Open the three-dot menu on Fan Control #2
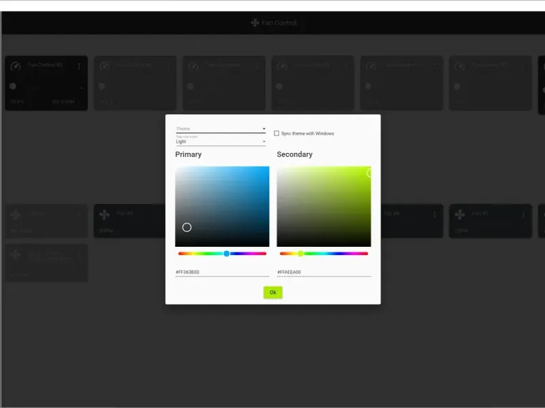 coord(79,66)
